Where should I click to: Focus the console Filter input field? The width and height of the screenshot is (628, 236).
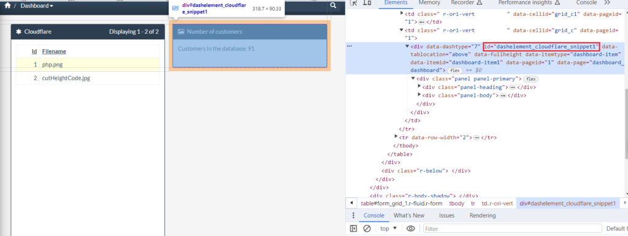pos(513,229)
